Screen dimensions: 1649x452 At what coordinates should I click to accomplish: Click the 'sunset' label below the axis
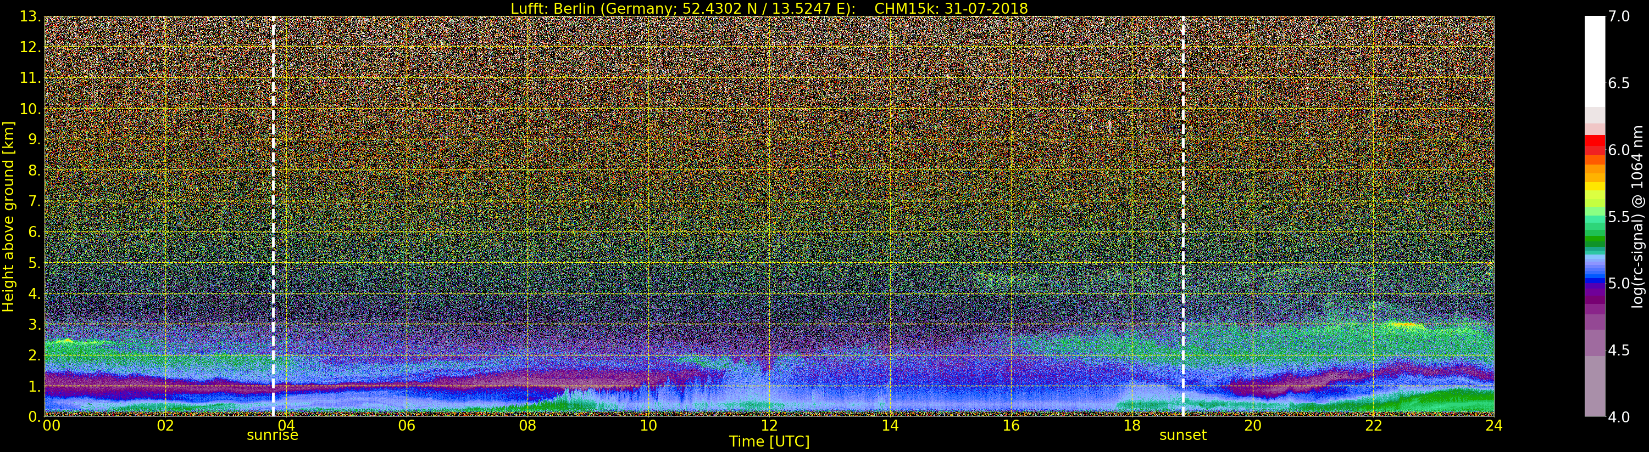[1183, 436]
